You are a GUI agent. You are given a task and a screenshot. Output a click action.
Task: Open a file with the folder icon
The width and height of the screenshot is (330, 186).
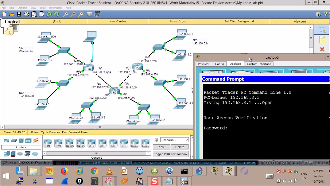click(x=12, y=14)
